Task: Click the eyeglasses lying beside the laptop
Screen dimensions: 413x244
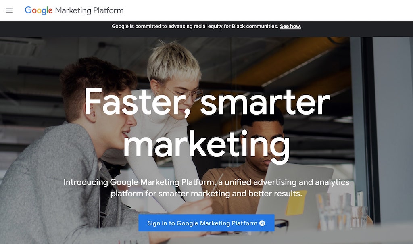Action: pos(282,224)
